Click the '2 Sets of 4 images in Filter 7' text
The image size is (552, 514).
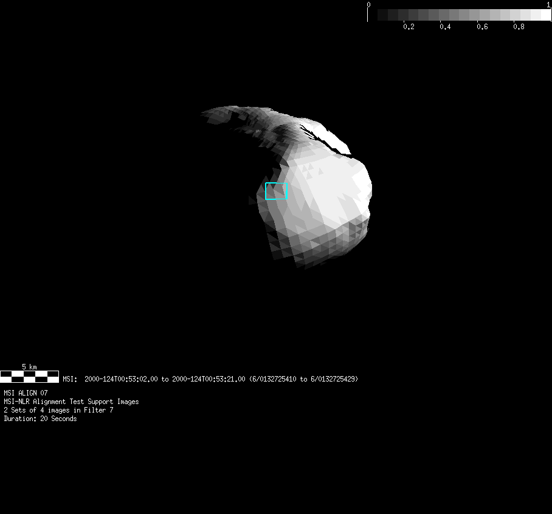[58, 410]
